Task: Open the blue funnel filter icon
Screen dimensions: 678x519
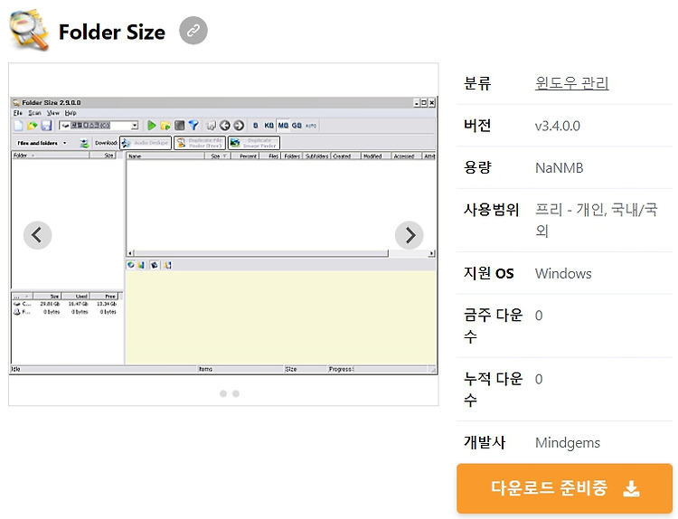Action: pyautogui.click(x=193, y=126)
